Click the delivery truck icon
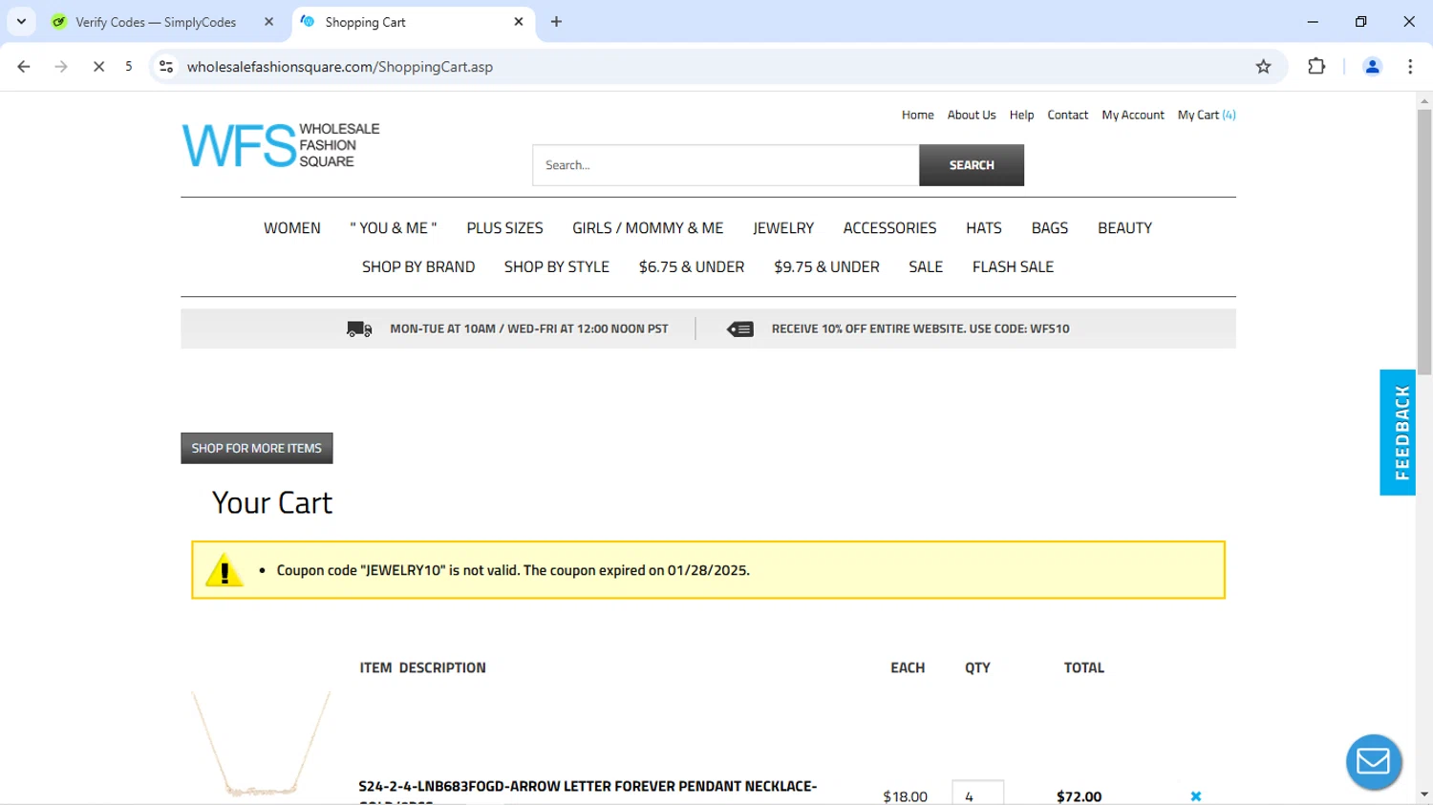Viewport: 1433px width, 805px height. 359,329
